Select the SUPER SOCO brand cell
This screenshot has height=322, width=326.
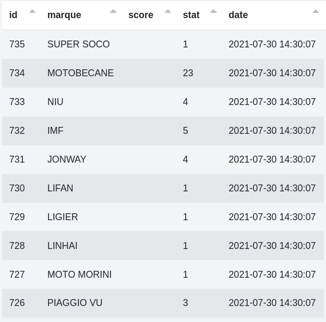(78, 44)
